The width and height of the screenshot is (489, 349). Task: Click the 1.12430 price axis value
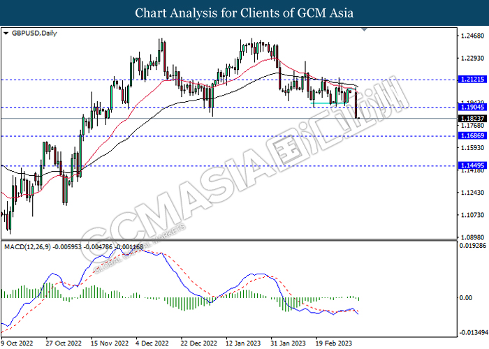pyautogui.click(x=472, y=193)
